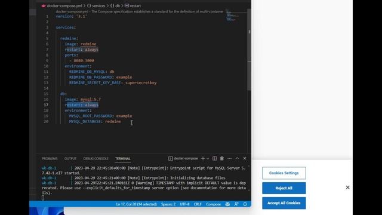Screen dimensions: 382x215
Task: Click 'image: redmine' on line 6
Action: 81,44
